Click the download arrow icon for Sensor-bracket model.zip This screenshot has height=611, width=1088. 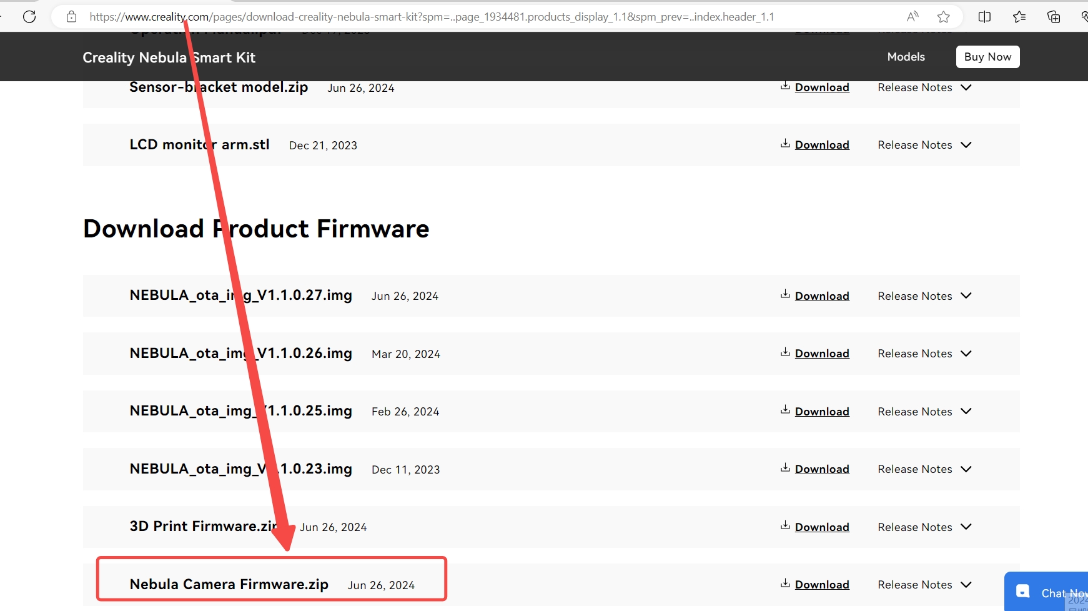(x=785, y=86)
